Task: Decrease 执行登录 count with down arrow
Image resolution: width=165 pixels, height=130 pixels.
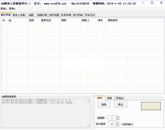Action: [x=118, y=125]
